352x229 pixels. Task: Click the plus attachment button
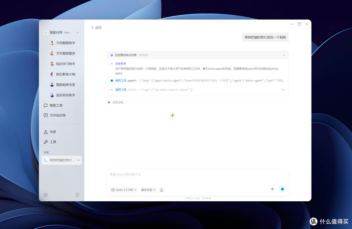coord(272,189)
